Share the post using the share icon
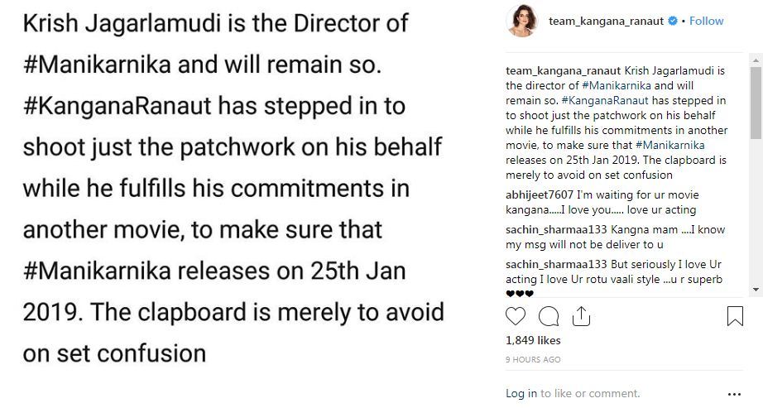 [x=581, y=316]
